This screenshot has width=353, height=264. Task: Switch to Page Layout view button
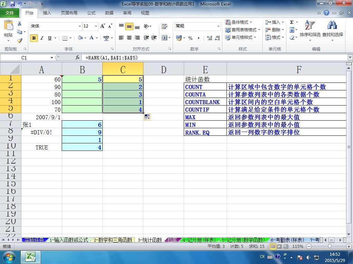pos(279,246)
